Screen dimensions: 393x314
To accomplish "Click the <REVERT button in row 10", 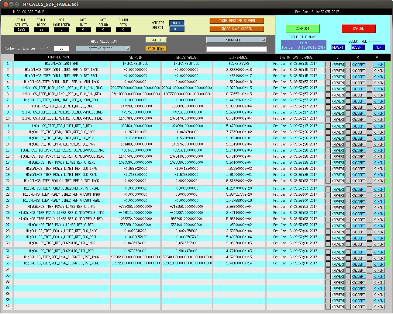I will click(338, 119).
